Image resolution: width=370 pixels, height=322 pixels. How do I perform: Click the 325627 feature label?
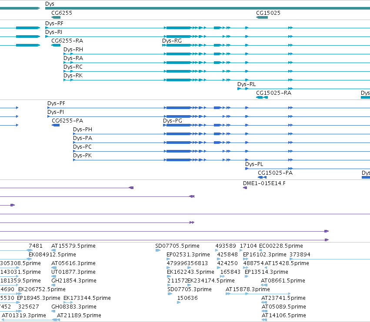[x=29, y=307]
